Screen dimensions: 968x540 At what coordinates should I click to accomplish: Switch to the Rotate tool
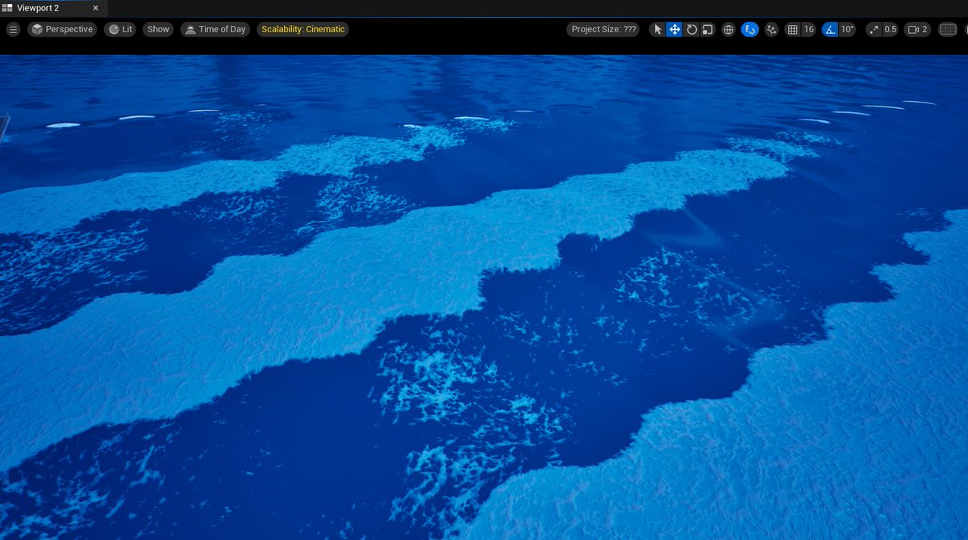pos(691,29)
